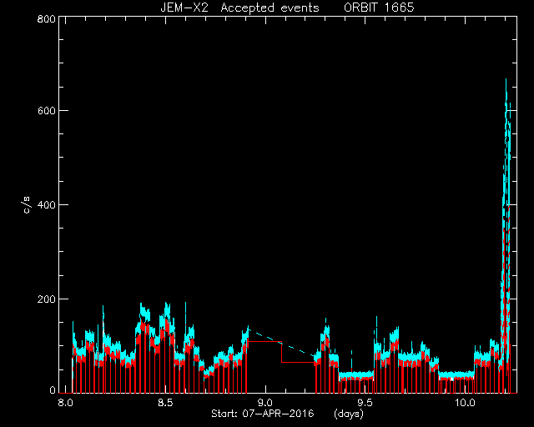
Task: Click the dashed cyan interpolation line near 9.0
Action: coord(282,343)
